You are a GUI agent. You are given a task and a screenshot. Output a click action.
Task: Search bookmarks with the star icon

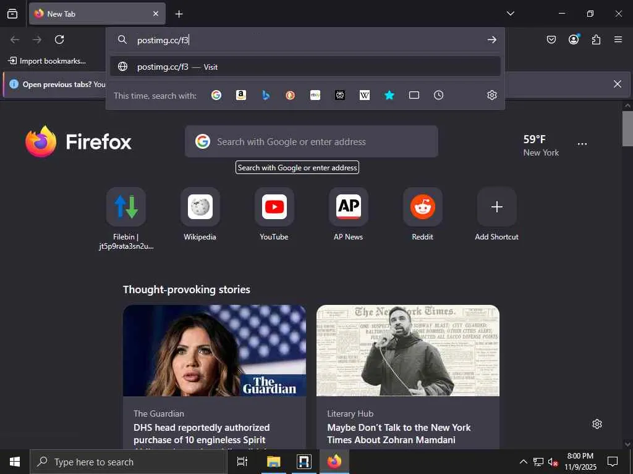389,95
